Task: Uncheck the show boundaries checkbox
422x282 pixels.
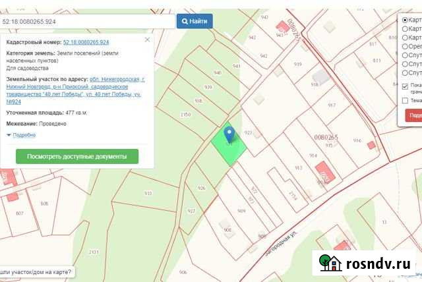Action: (x=405, y=86)
